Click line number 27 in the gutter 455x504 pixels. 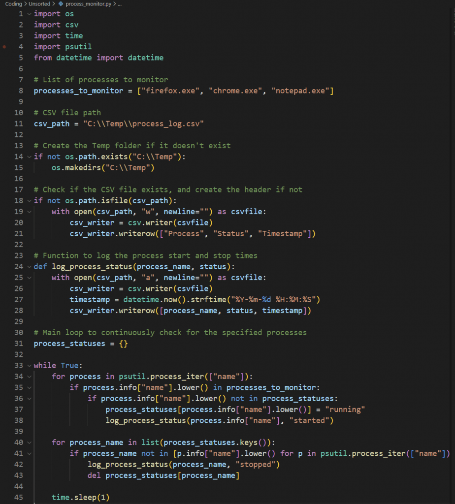[19, 300]
